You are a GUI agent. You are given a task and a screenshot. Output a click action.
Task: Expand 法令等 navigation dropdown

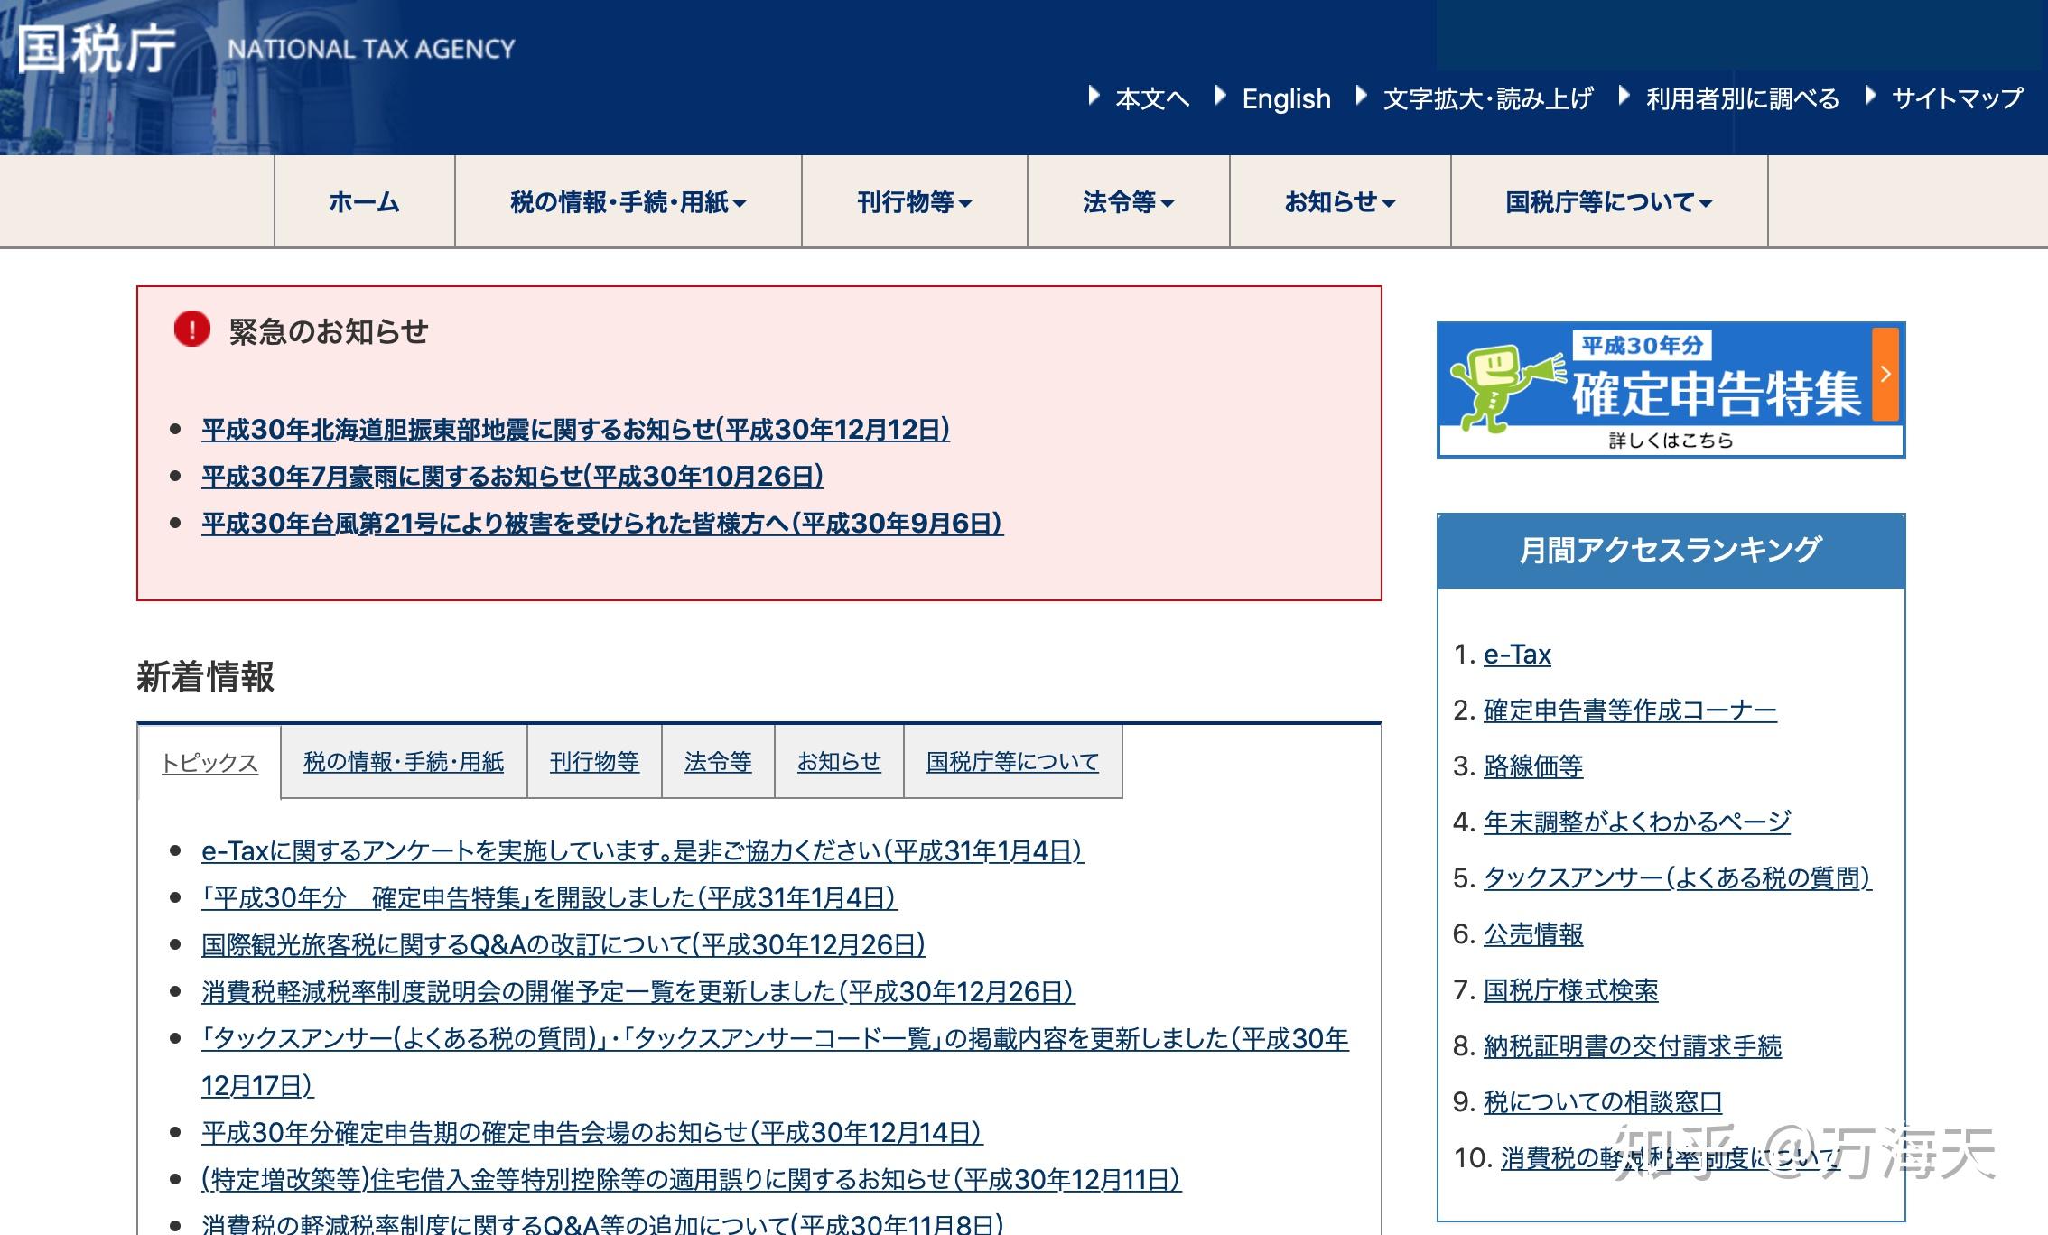1128,202
